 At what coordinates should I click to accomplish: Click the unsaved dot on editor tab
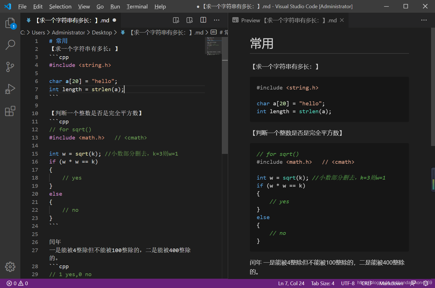114,20
